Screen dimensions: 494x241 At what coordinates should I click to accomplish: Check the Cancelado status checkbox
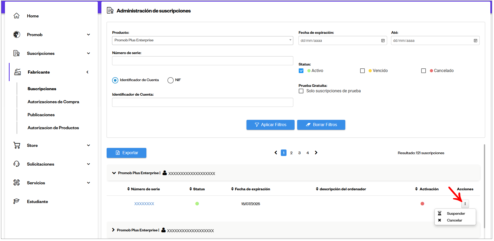[424, 71]
